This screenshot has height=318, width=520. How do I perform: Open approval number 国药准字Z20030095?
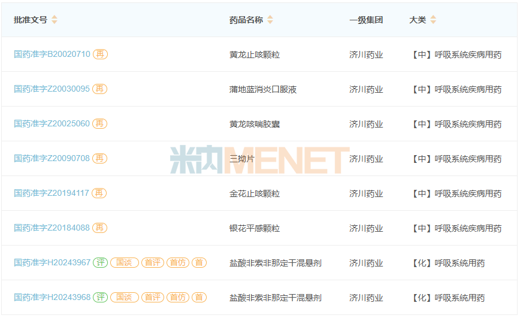(52, 89)
